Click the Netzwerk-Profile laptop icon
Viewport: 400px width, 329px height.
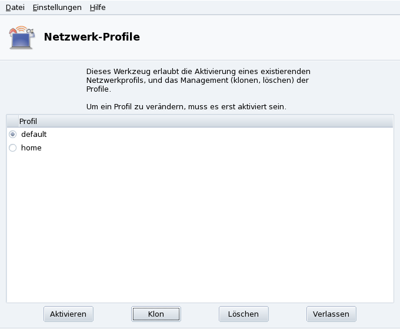(x=22, y=37)
